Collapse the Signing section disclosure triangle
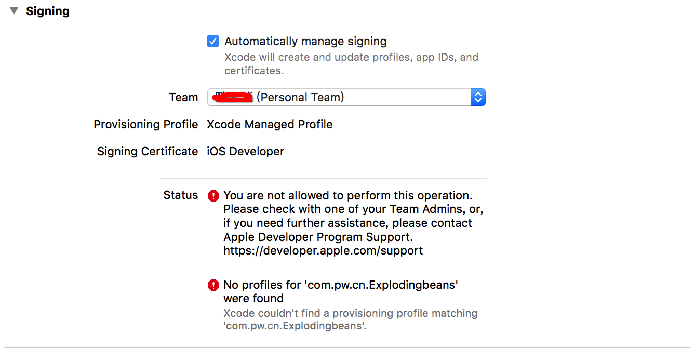This screenshot has width=695, height=348. pyautogui.click(x=14, y=10)
